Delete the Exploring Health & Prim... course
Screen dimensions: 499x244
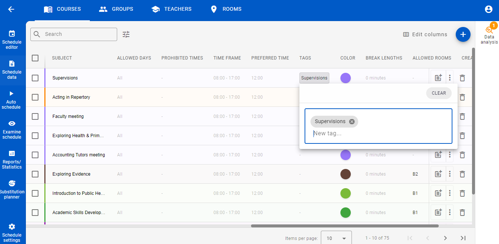(x=462, y=136)
